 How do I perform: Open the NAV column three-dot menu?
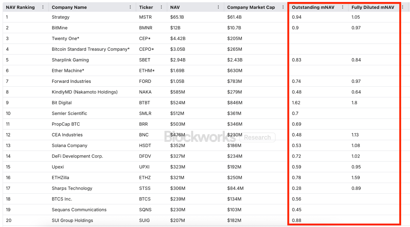click(218, 7)
